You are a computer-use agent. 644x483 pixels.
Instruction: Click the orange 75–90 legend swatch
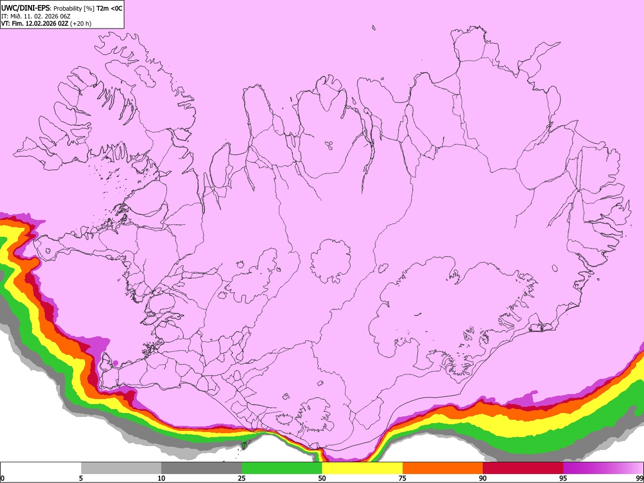tap(442, 468)
